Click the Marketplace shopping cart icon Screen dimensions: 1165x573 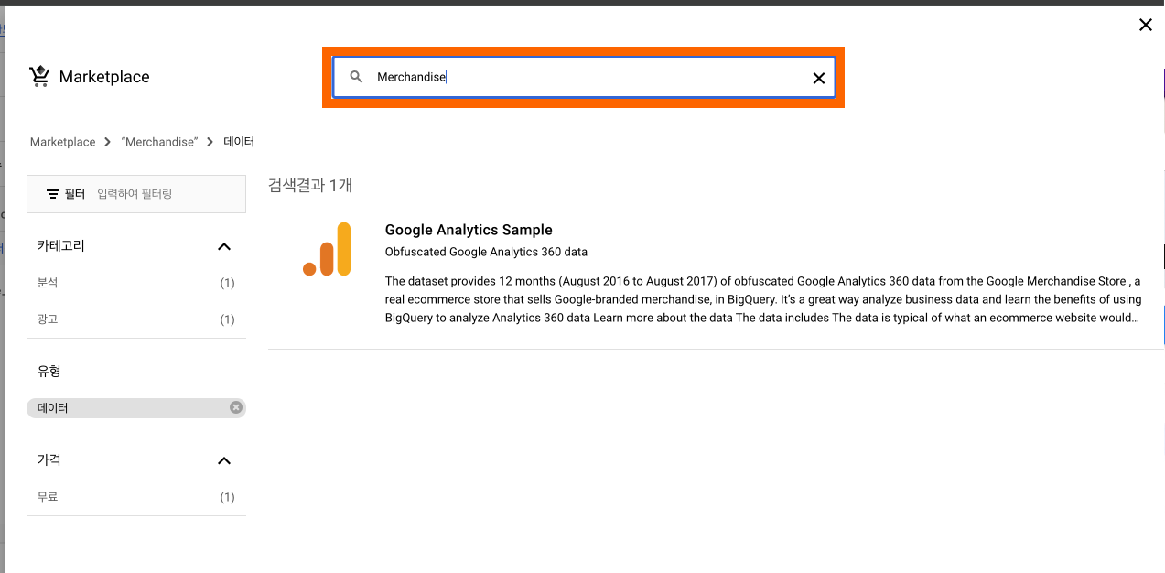(39, 77)
